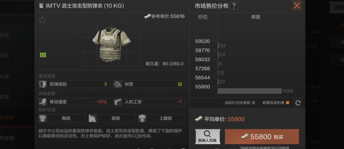Select the 上腹部 upper abdomen zone

[161, 118]
